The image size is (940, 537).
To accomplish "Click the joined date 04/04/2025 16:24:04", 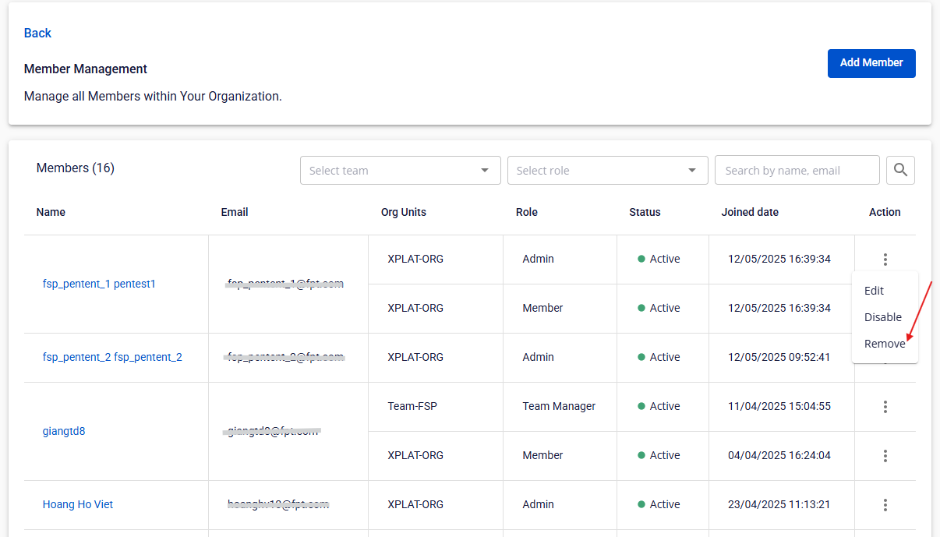I will 779,456.
